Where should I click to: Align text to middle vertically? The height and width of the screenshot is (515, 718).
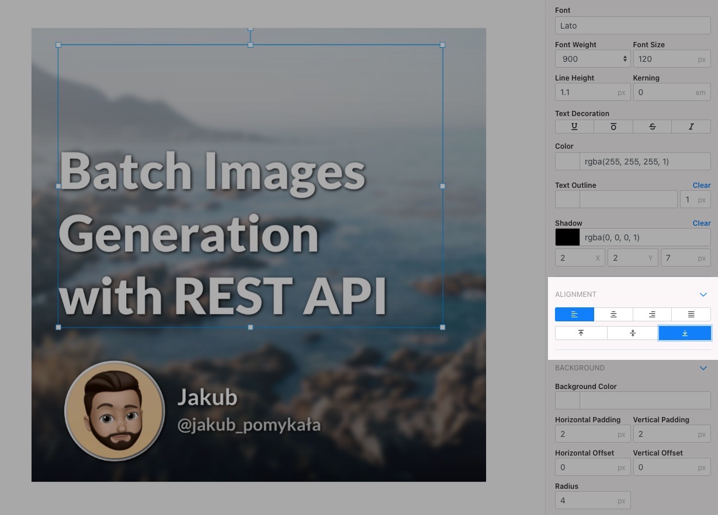pyautogui.click(x=633, y=333)
